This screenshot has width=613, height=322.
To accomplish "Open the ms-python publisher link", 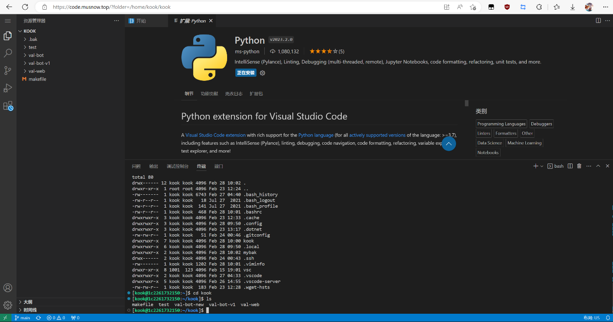I will coord(247,51).
